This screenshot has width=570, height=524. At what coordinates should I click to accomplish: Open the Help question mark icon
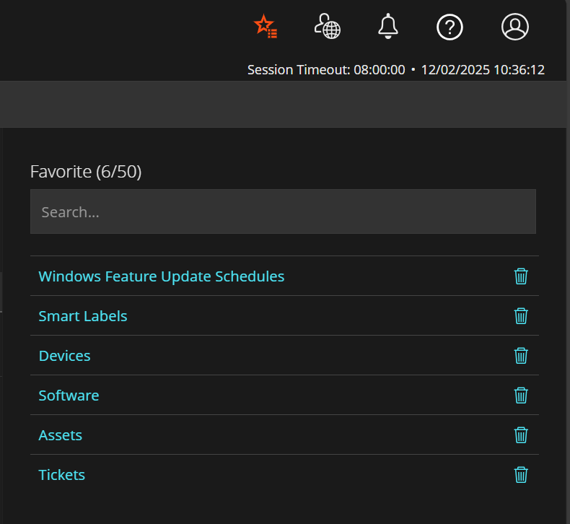[x=450, y=27]
